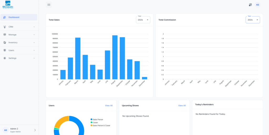Click the CRM sidebar icon
This screenshot has height=135, width=269.
[x=5, y=27]
